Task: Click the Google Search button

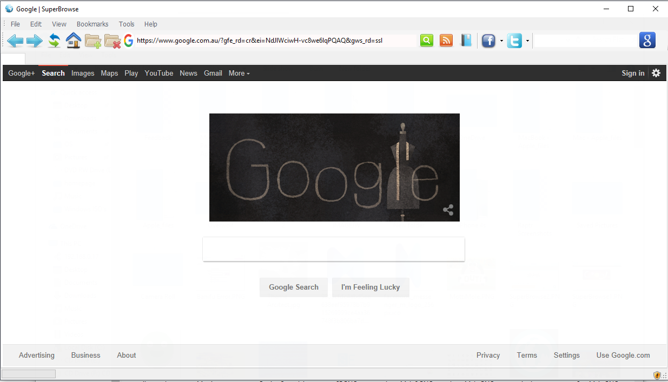Action: 294,287
